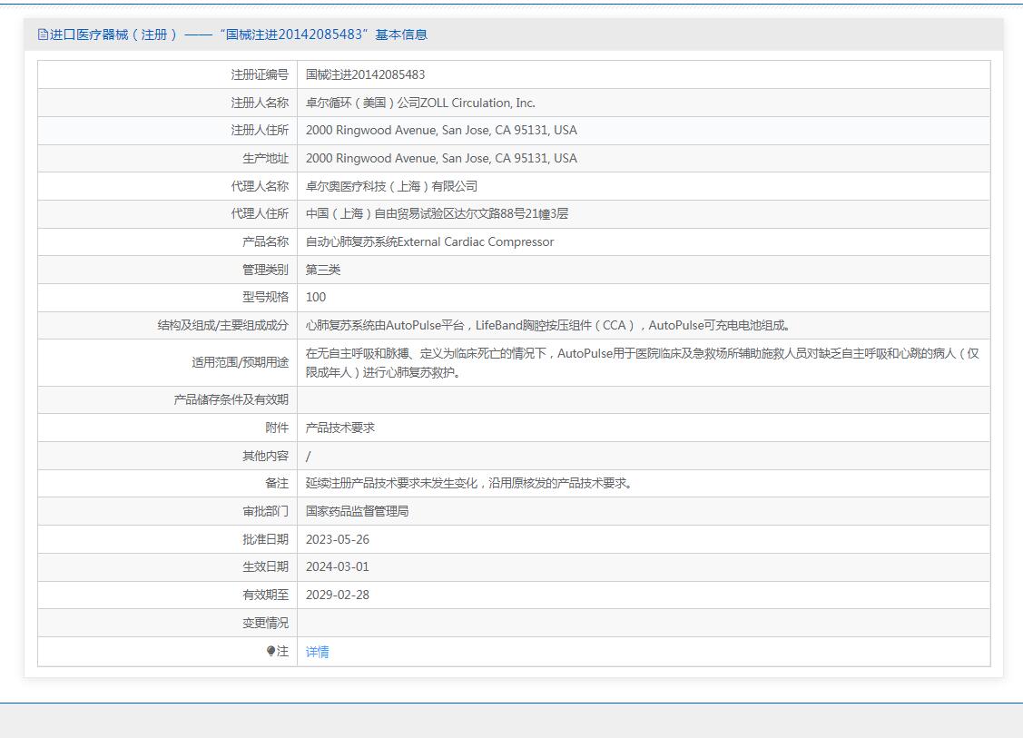Select remark text 延续注册产品技术要求未发生变化
This screenshot has width=1023, height=738.
click(391, 483)
